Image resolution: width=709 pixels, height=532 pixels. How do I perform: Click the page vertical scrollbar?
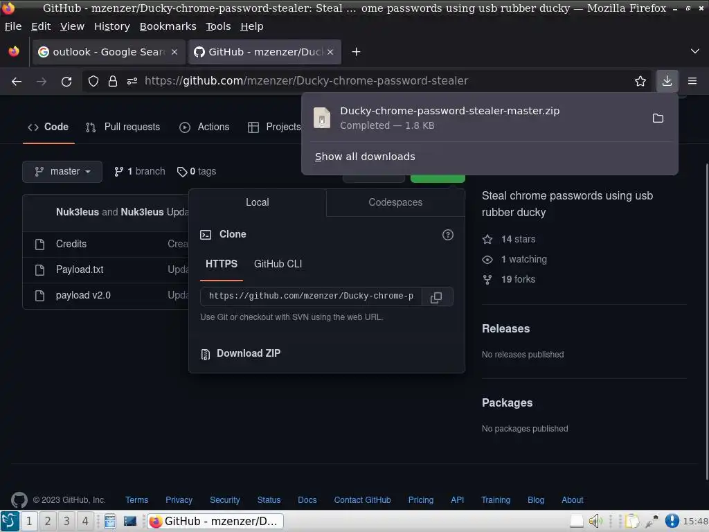[707, 321]
